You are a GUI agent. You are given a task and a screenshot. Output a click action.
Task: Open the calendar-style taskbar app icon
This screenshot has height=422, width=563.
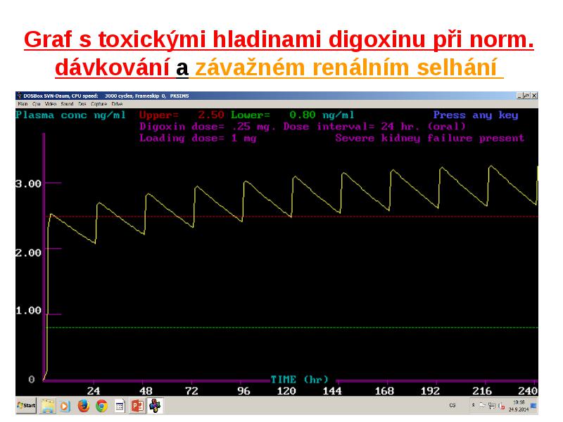(x=120, y=406)
